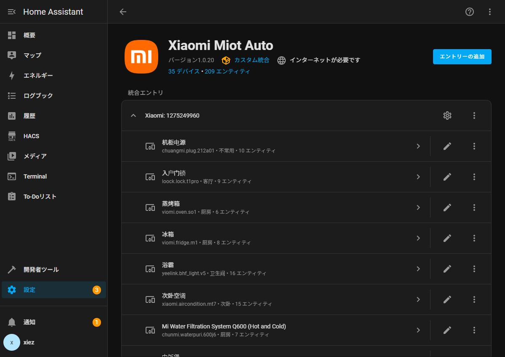Click the device icon beside 蒸烤箱
Image resolution: width=505 pixels, height=357 pixels.
tap(150, 207)
